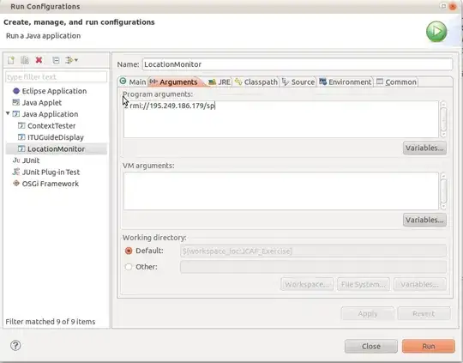Click the JUnit Plug-in Test icon

coord(16,172)
